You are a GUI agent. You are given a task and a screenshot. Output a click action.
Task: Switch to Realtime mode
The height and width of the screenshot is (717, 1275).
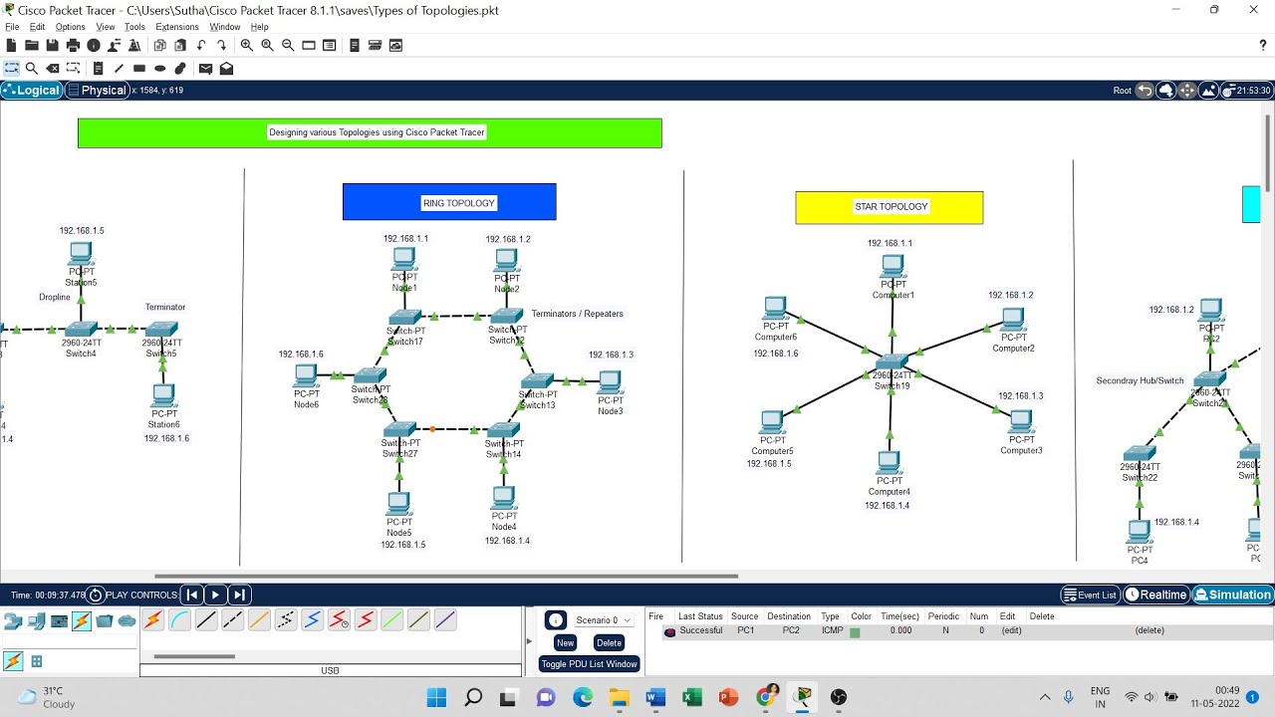point(1156,595)
